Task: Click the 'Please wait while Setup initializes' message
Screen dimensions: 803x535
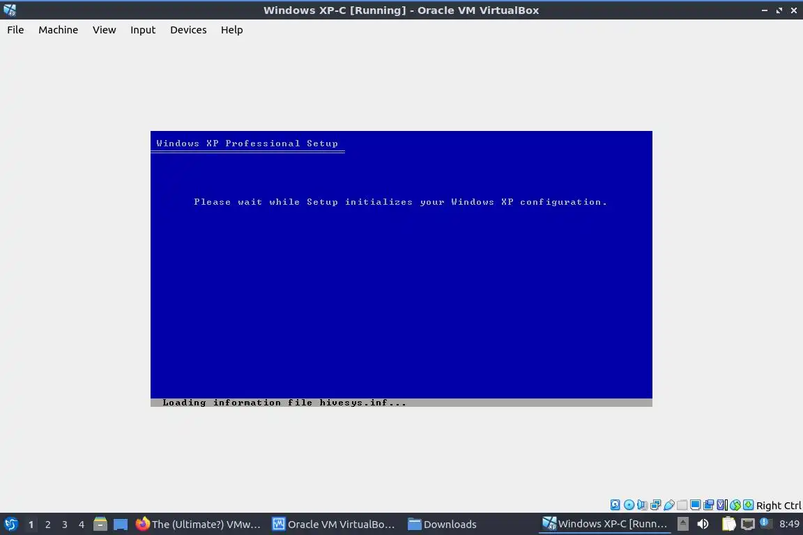Action: (x=401, y=202)
